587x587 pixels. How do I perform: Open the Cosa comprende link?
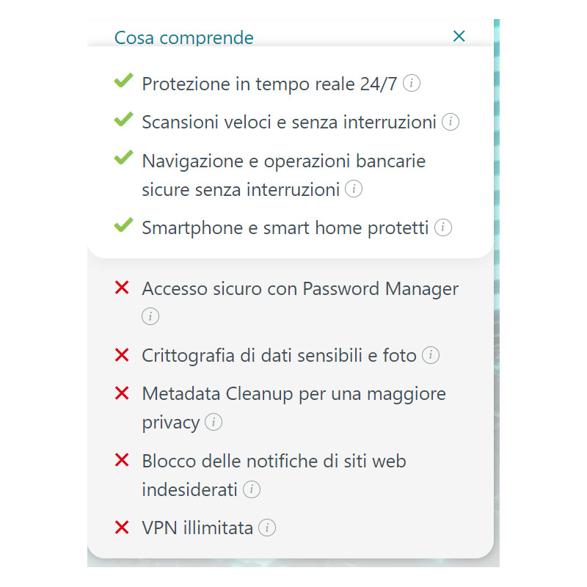pos(183,37)
